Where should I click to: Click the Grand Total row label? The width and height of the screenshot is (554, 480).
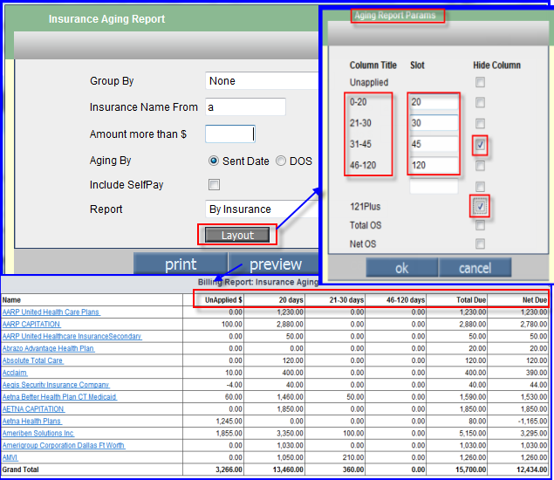click(x=20, y=470)
